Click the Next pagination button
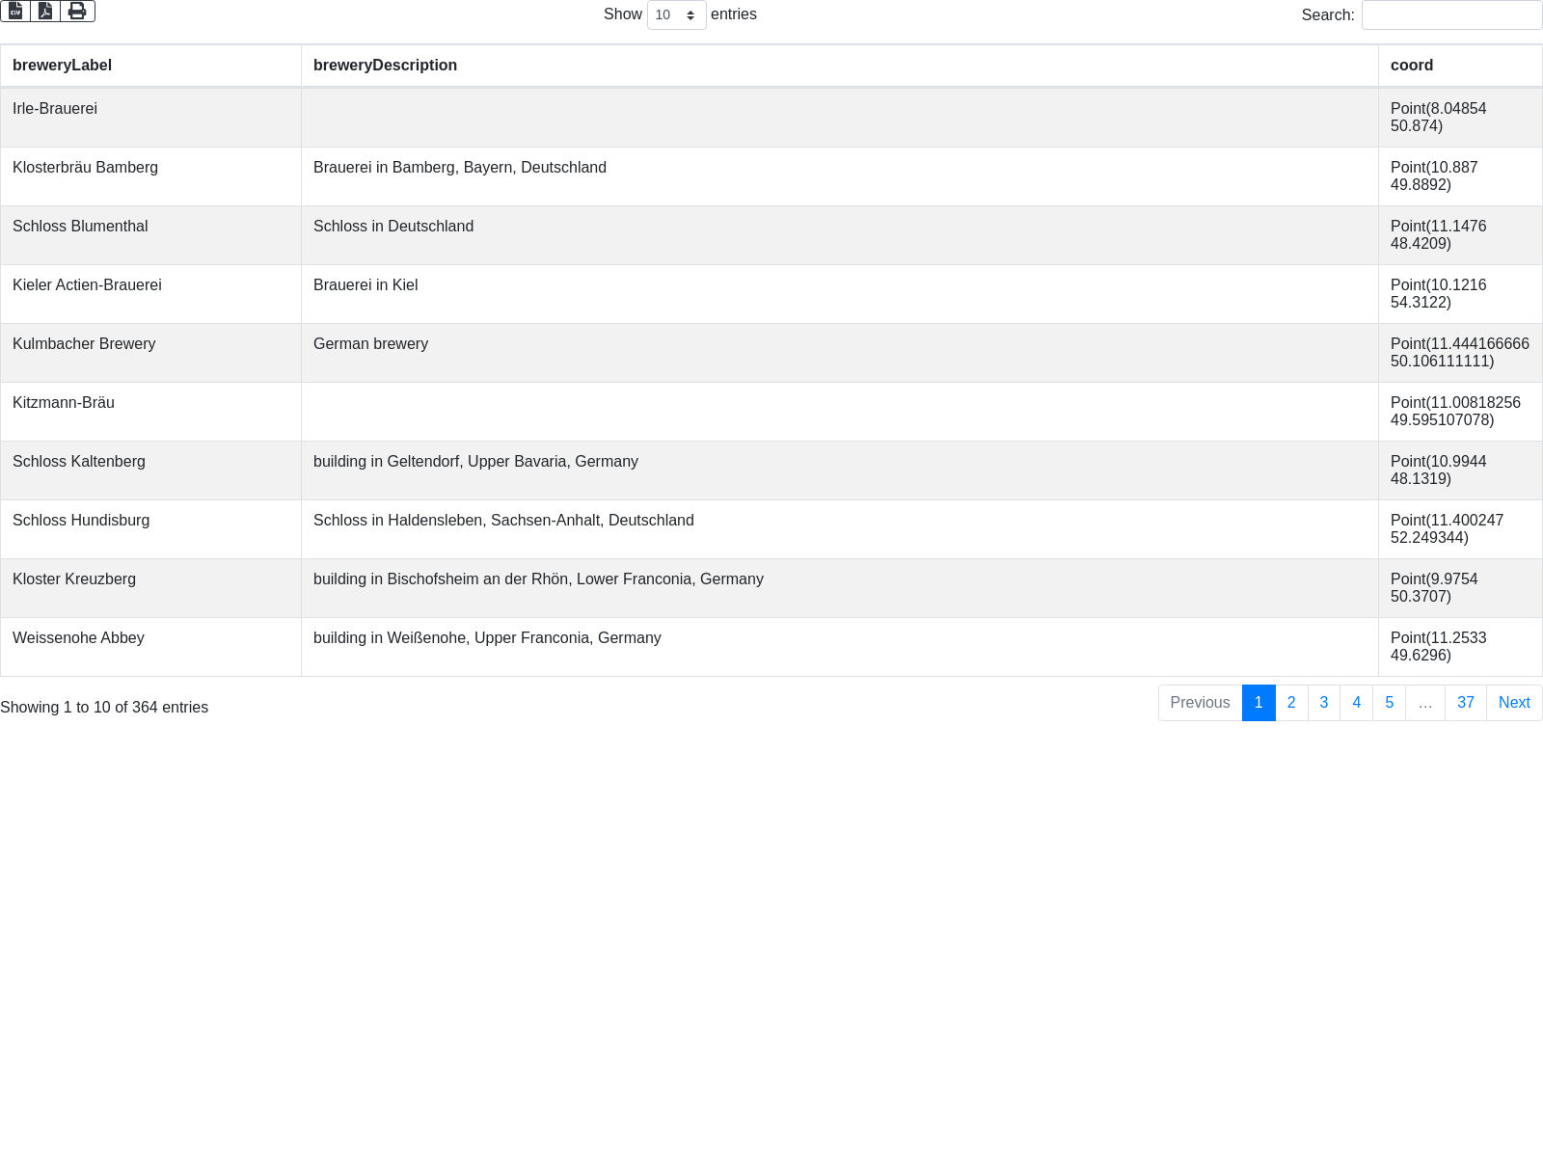This screenshot has width=1543, height=1157. [x=1514, y=703]
